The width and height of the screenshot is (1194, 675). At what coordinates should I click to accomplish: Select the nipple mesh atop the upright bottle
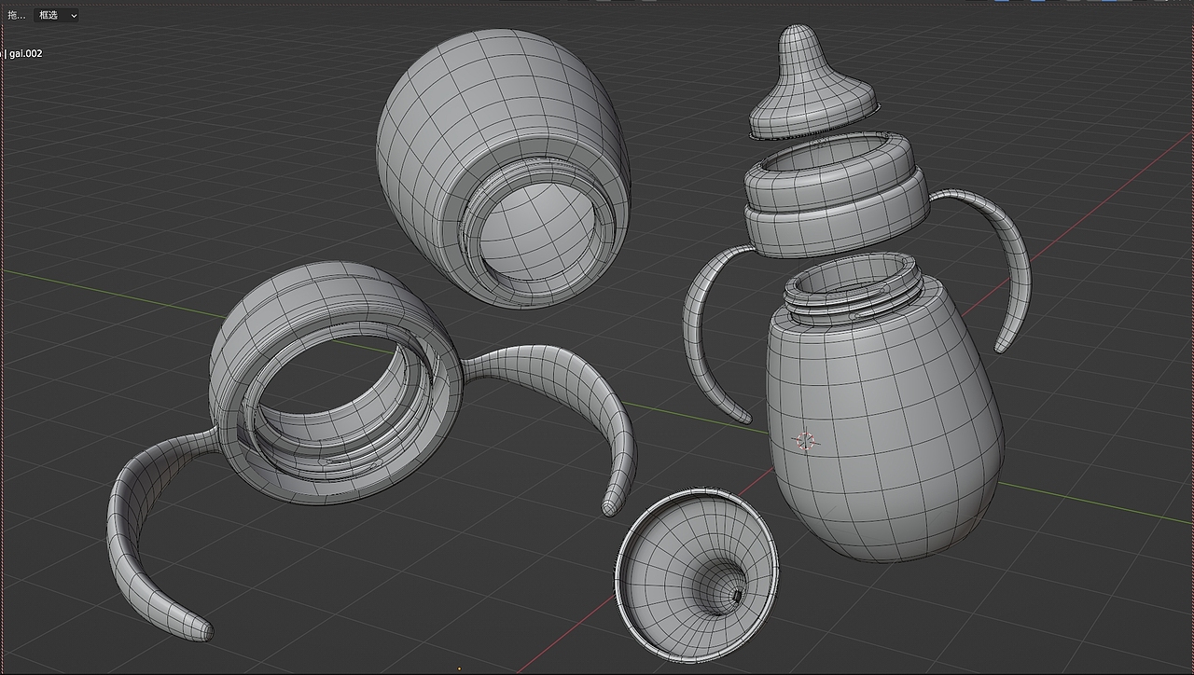[x=813, y=80]
